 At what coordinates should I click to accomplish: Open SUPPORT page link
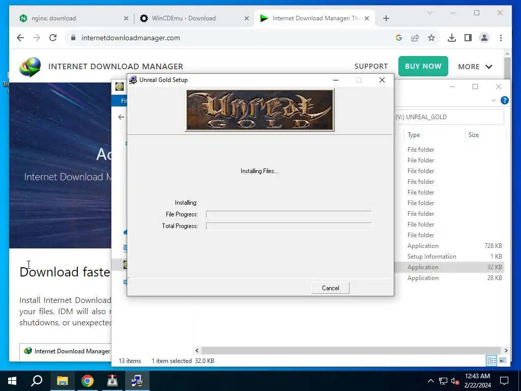pos(371,66)
